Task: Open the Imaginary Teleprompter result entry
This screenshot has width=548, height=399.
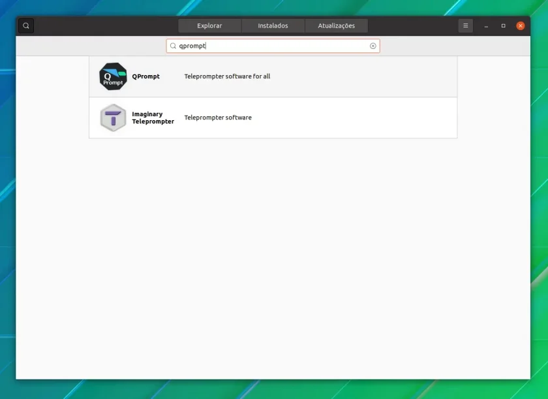Action: [x=273, y=118]
